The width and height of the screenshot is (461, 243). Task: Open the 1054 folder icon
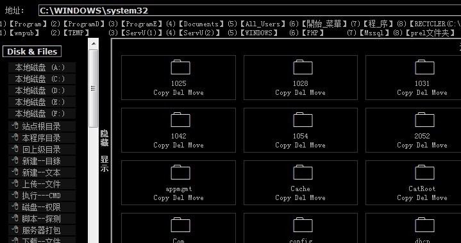[303, 120]
